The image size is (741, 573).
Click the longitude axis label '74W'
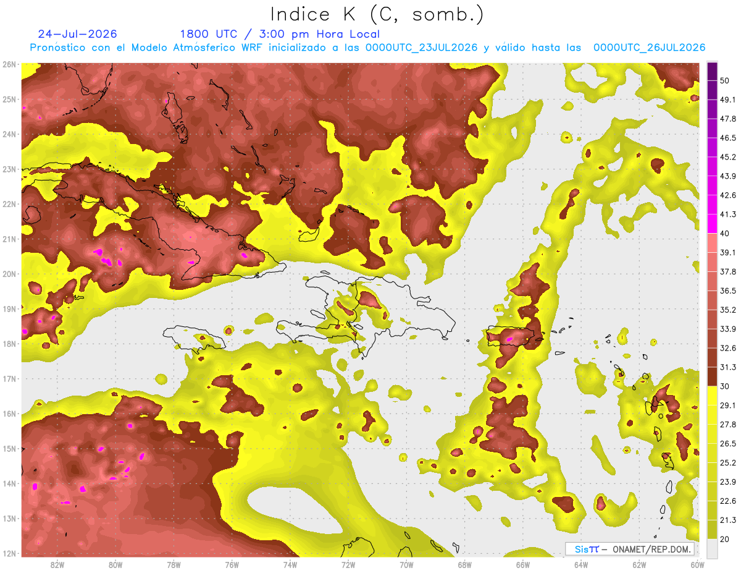pos(290,565)
